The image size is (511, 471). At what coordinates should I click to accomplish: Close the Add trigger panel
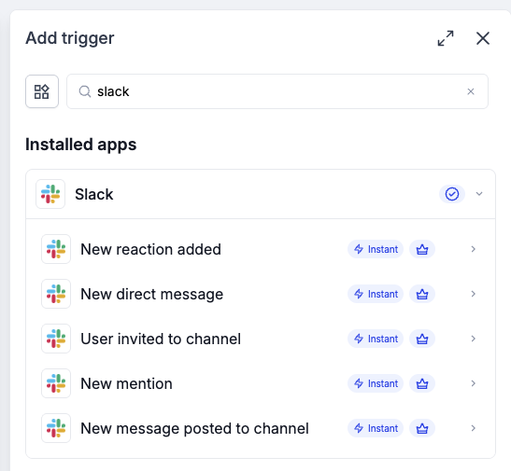coord(483,38)
